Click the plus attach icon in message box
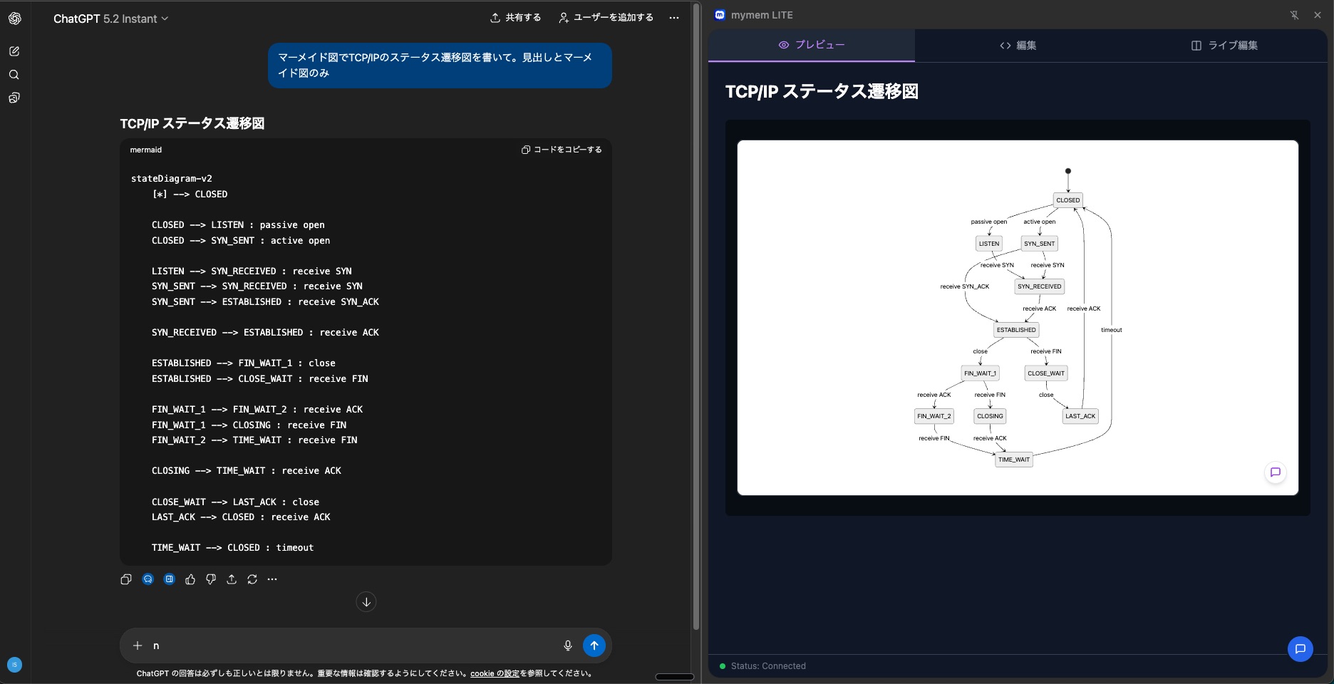Screen dimensions: 1334x684 pos(138,646)
